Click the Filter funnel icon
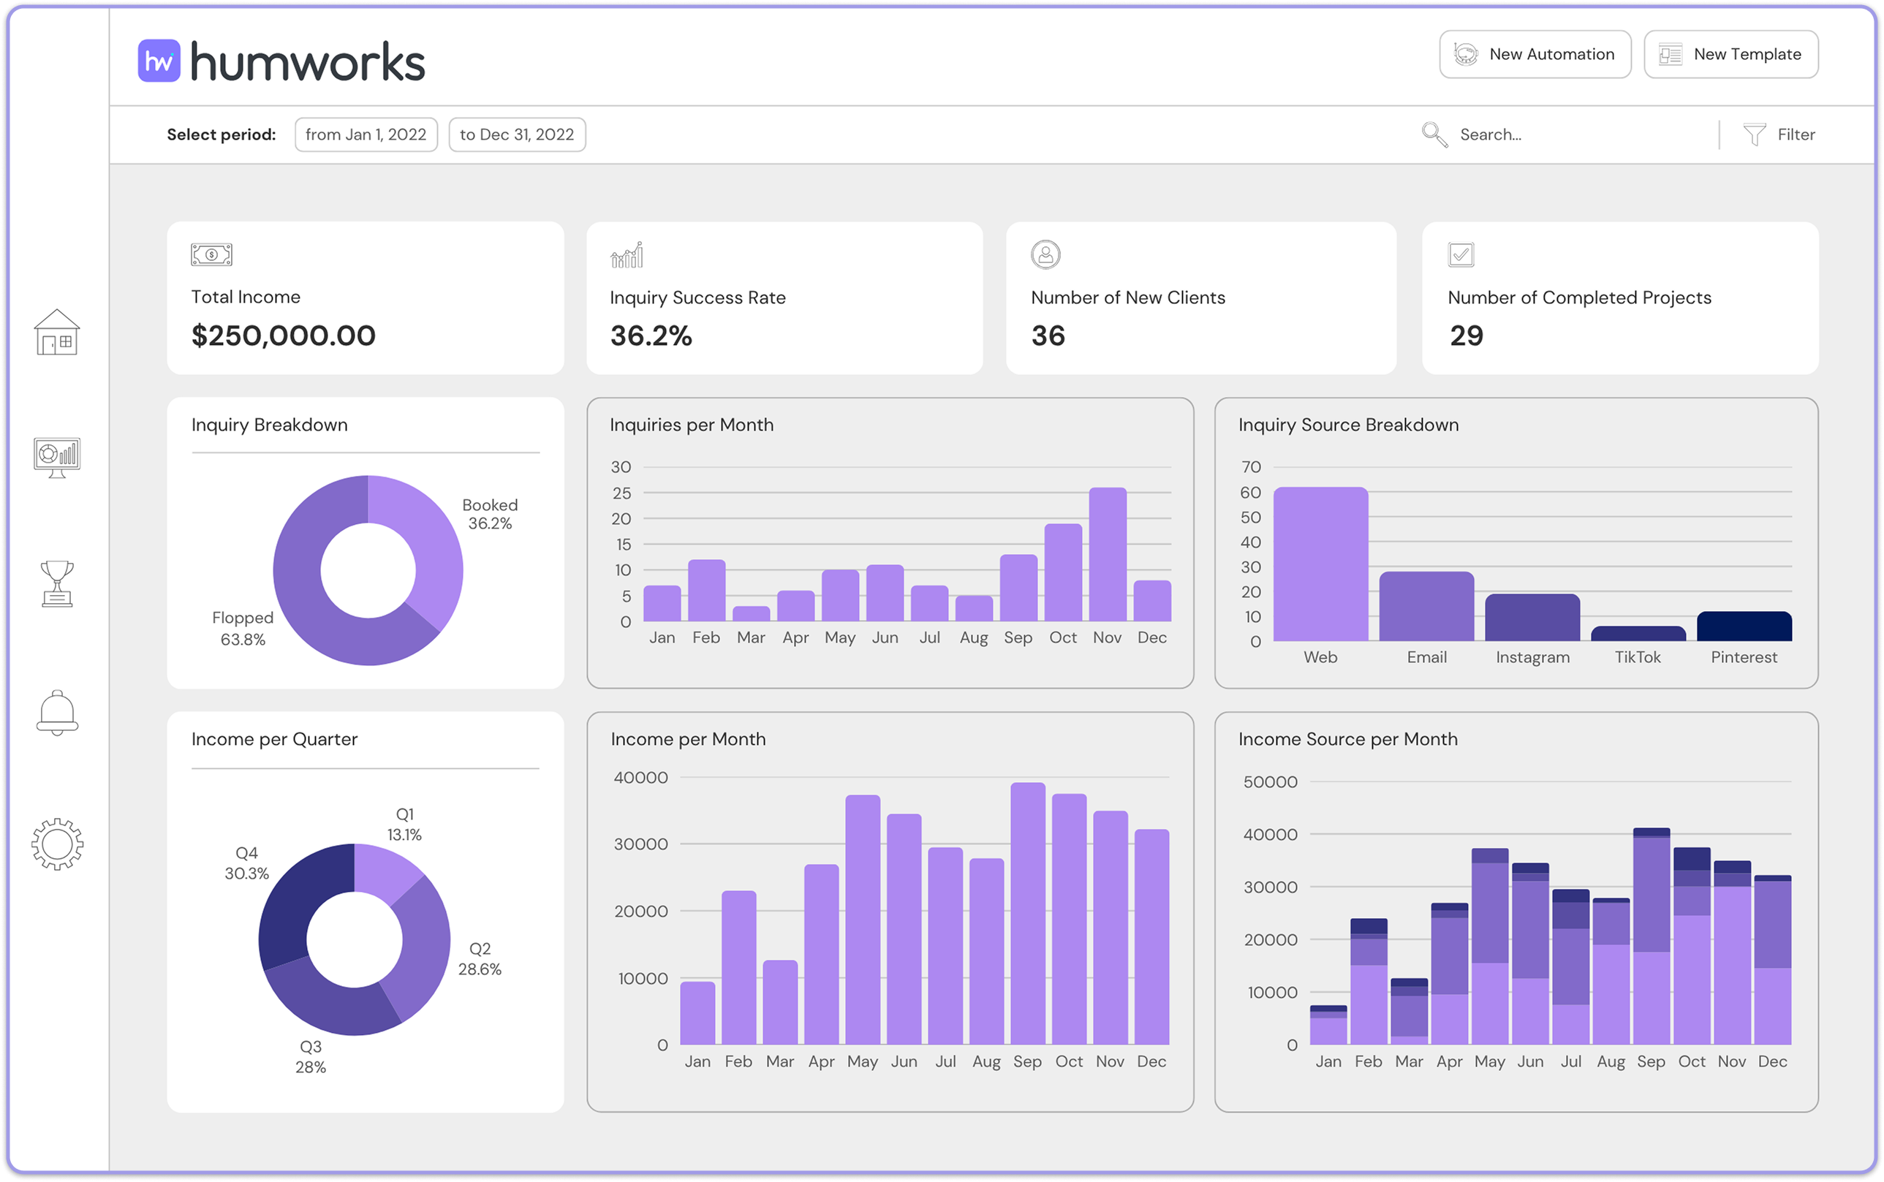 [x=1754, y=135]
